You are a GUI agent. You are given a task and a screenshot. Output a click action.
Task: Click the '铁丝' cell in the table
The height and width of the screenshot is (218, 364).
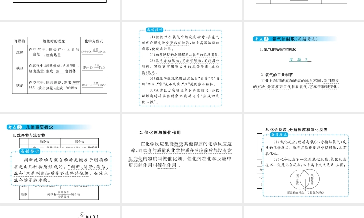20,68
